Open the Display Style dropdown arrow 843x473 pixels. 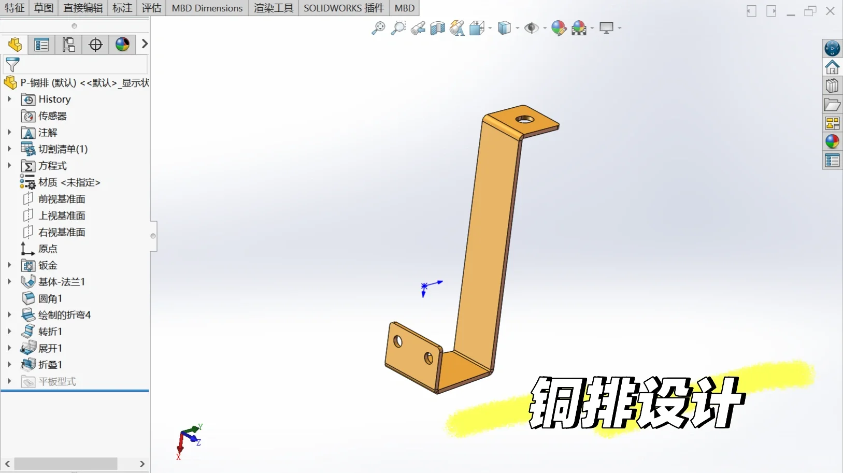(x=518, y=28)
